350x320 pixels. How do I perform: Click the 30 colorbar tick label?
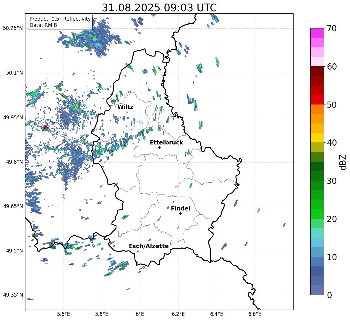click(x=332, y=181)
